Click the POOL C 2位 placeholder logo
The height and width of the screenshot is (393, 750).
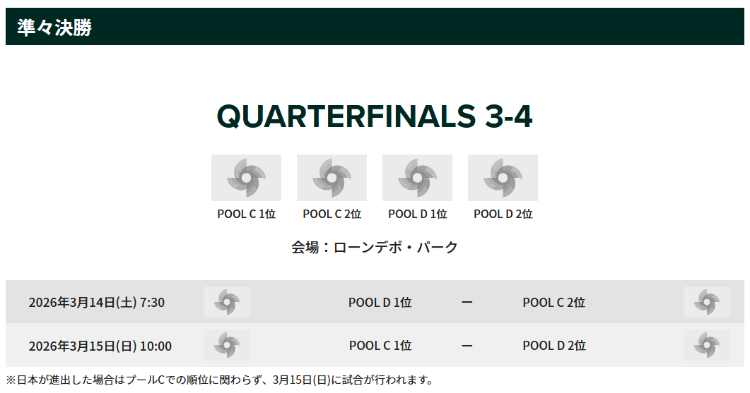click(332, 178)
